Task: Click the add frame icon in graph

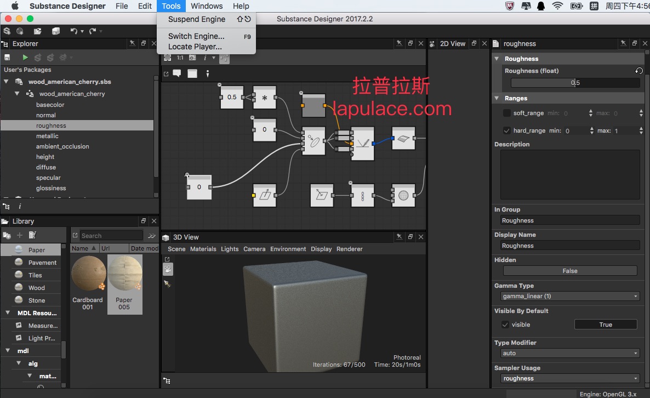Action: pyautogui.click(x=192, y=73)
